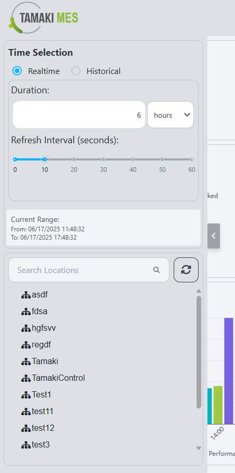The height and width of the screenshot is (473, 235).
Task: Click the refresh interval slider handle at 10
Action: pyautogui.click(x=45, y=159)
